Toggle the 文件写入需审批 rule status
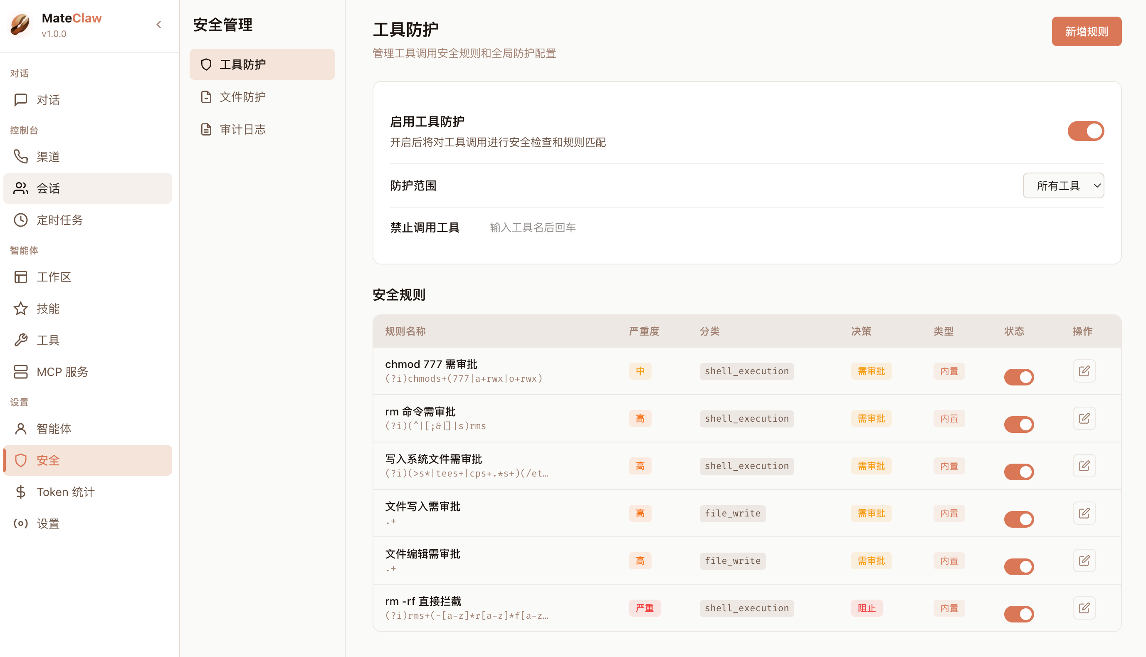1146x657 pixels. (1019, 519)
